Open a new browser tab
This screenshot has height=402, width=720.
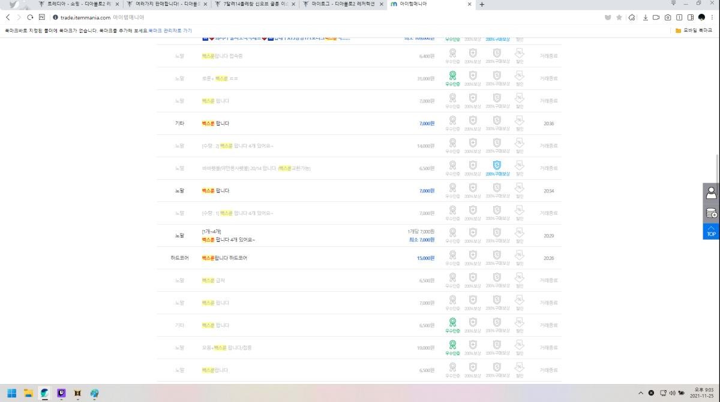tap(482, 4)
